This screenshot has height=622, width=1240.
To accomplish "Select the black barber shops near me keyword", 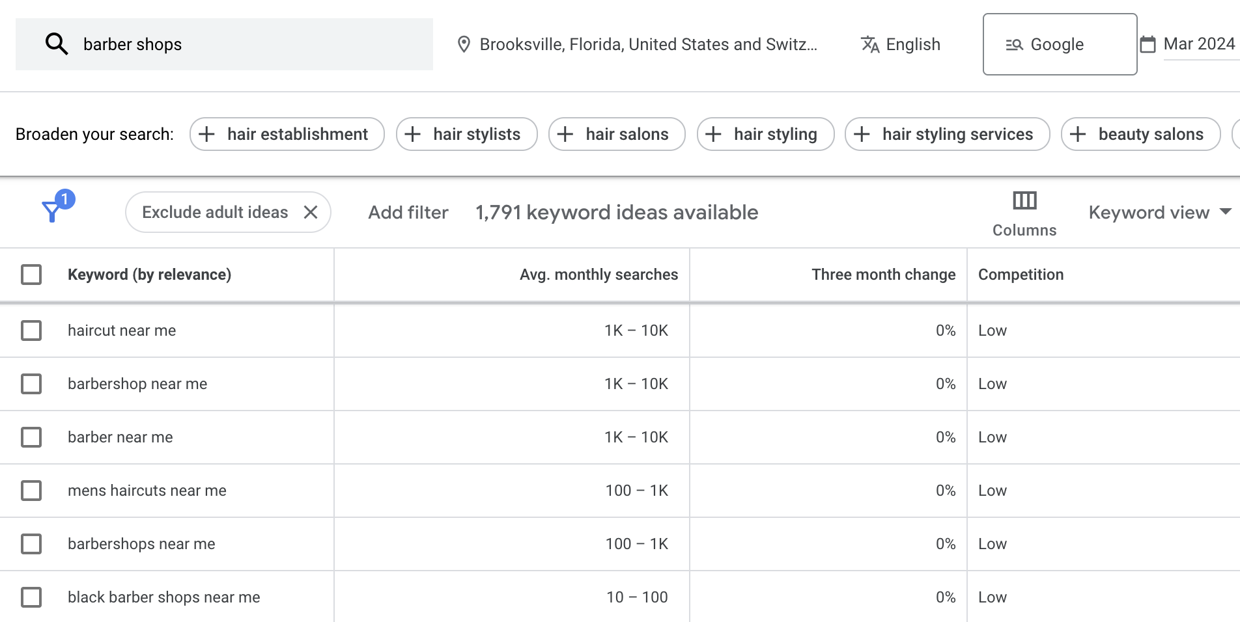I will click(31, 597).
